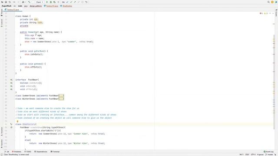Viewport: 278px width, 156px height.
Task: Click the gutter icon beside void onDuty()
Action: pos(11,86)
